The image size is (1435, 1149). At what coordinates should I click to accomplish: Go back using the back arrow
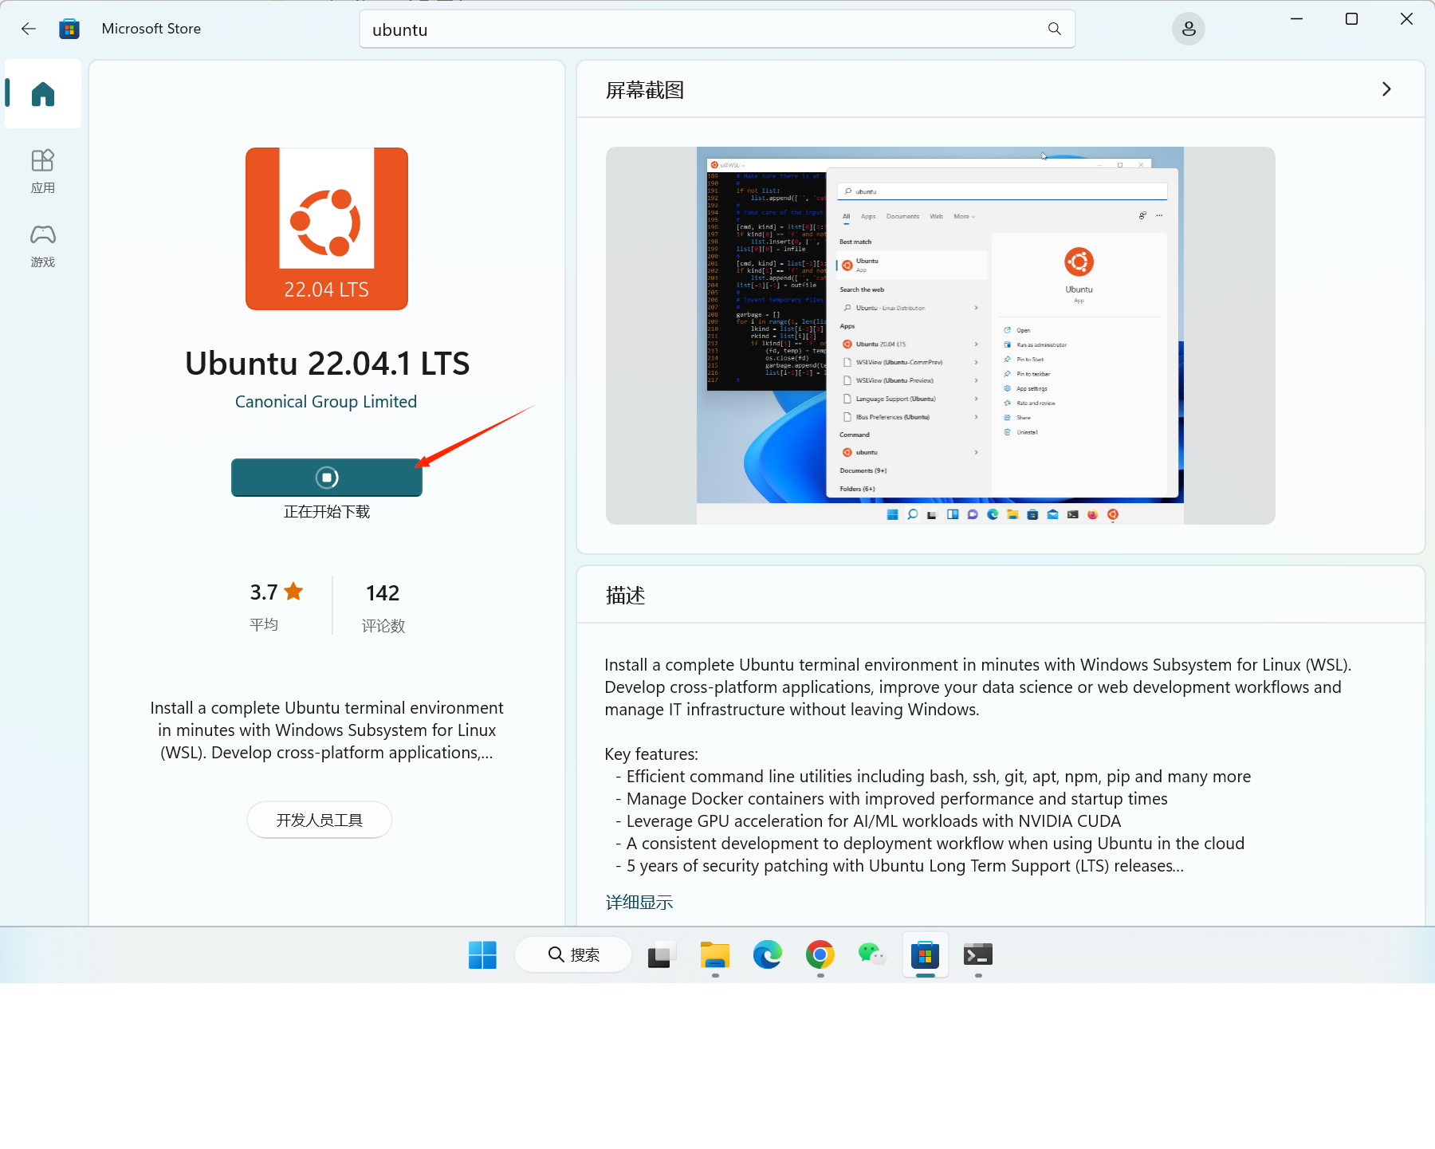[x=29, y=29]
